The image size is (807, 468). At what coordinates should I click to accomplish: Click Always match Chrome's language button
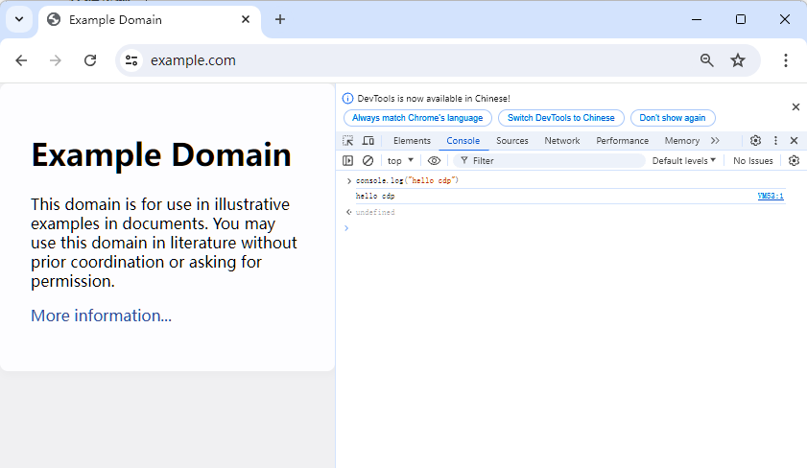417,118
